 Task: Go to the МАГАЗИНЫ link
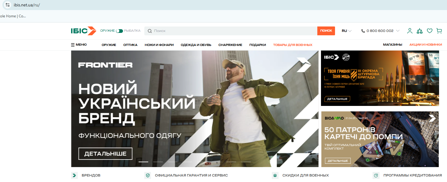pyautogui.click(x=393, y=45)
